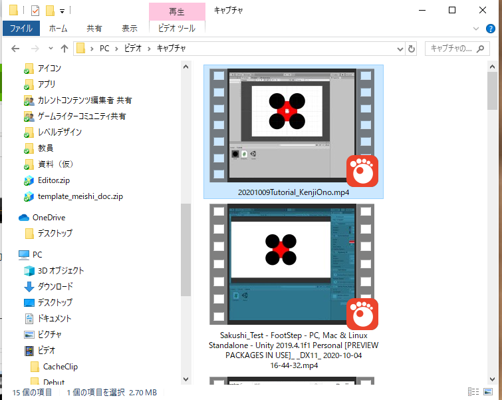Expand the ribbon with chevron arrow
The height and width of the screenshot is (400, 502).
476,29
